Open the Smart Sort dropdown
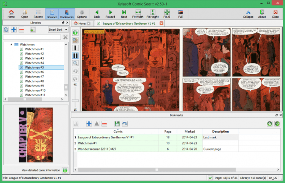Image resolution: width=285 pixels, height=183 pixels. pos(58,30)
